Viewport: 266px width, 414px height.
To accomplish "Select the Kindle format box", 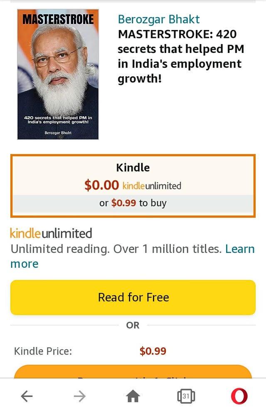I will [133, 186].
